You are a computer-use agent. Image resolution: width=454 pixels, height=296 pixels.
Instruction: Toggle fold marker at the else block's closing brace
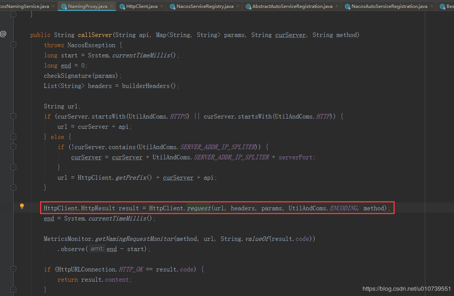[14, 188]
